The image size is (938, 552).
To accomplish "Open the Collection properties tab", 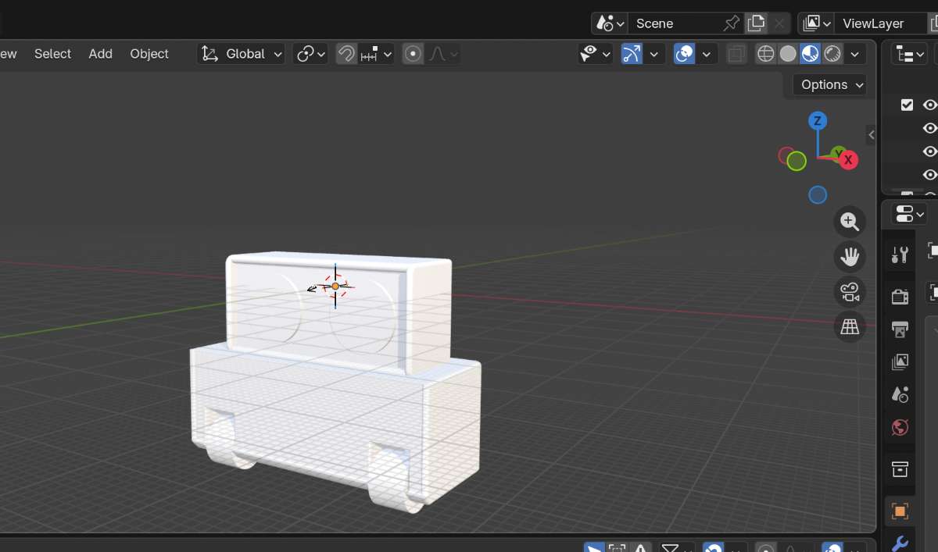I will pos(900,469).
